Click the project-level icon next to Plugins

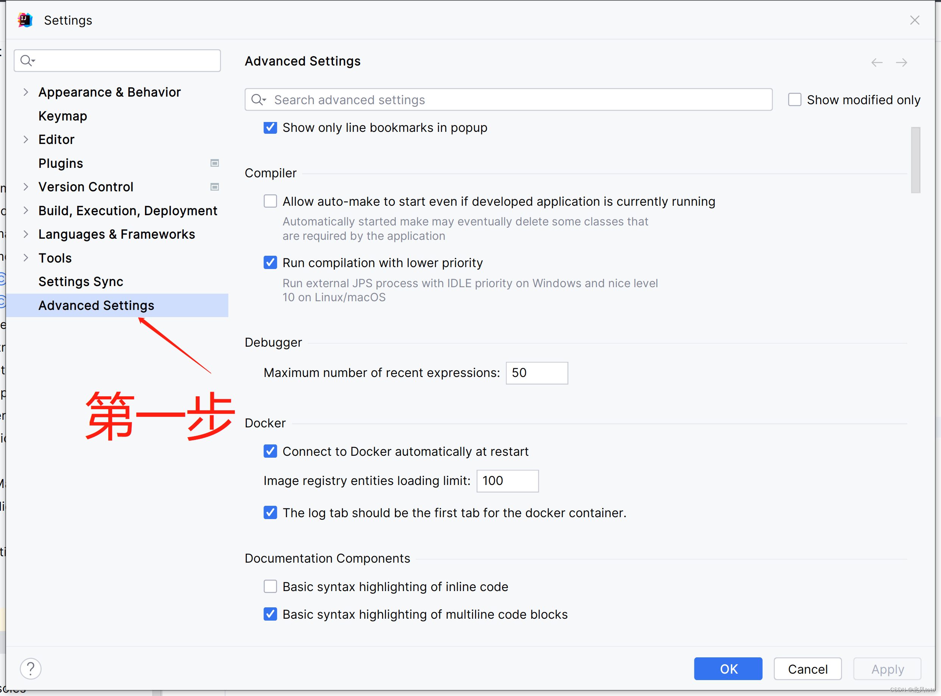(x=215, y=163)
